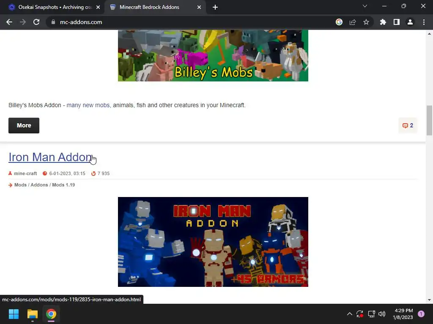The width and height of the screenshot is (433, 324).
Task: Go back to the previous page
Action: click(x=9, y=22)
